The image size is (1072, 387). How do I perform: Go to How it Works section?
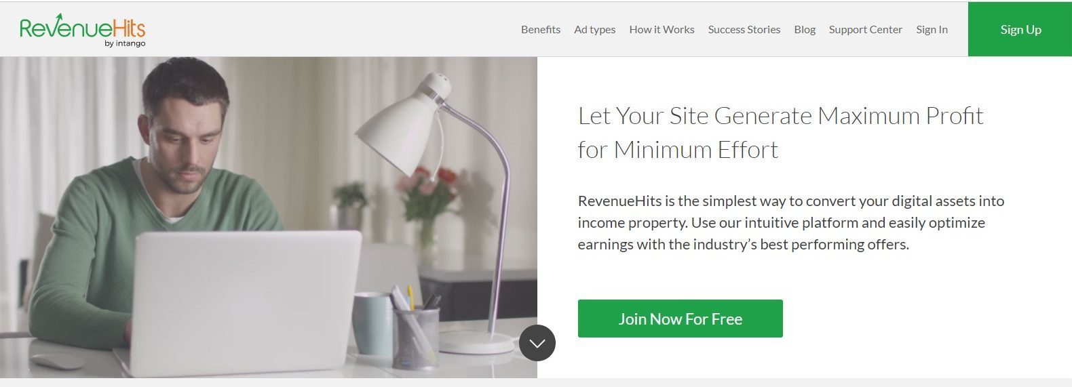pyautogui.click(x=662, y=29)
